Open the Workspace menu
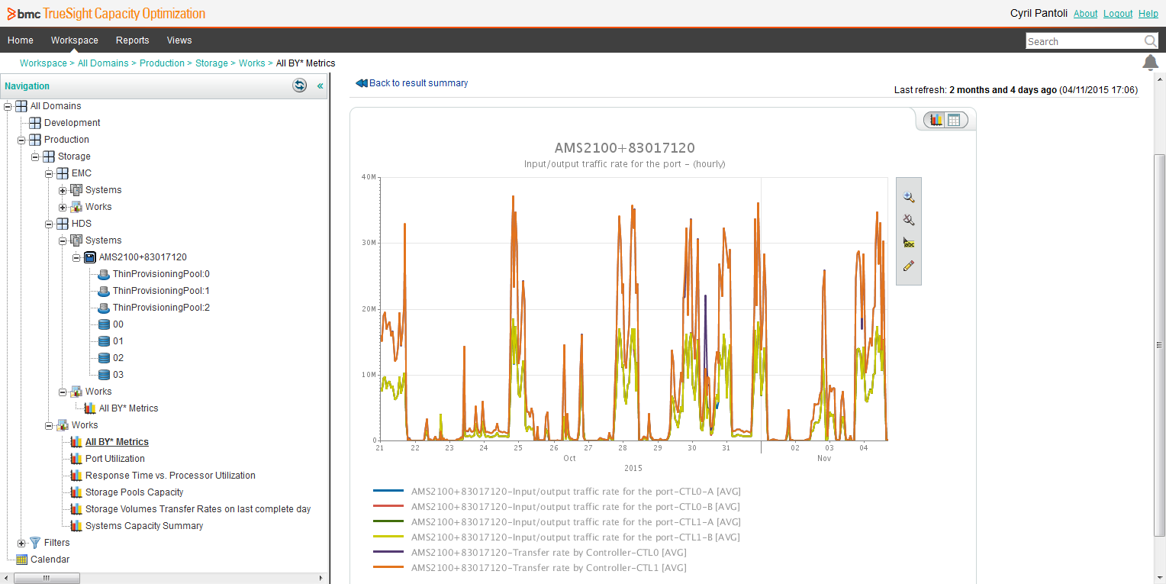Viewport: 1166px width, 584px height. pyautogui.click(x=75, y=40)
